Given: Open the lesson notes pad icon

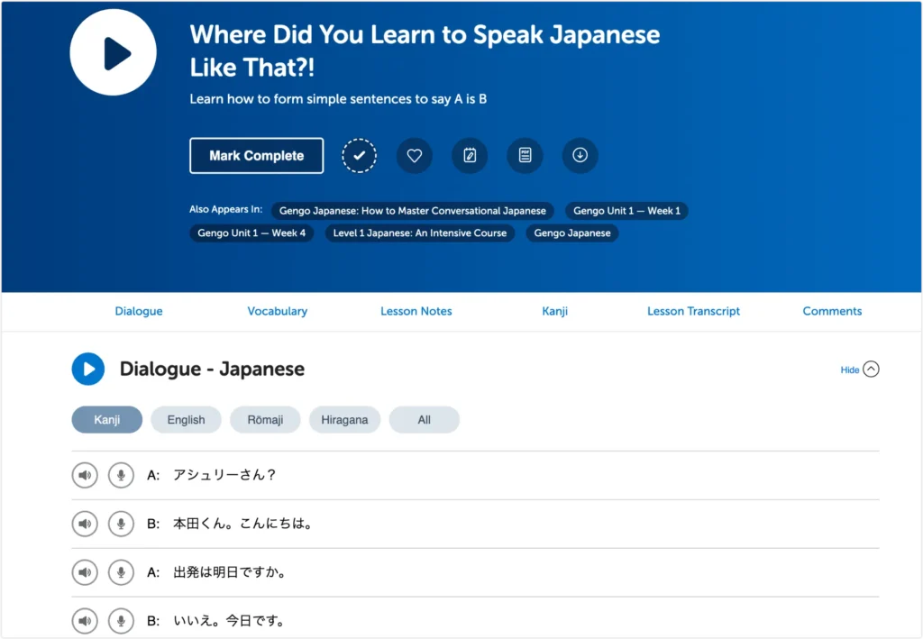Looking at the screenshot, I should click(470, 155).
